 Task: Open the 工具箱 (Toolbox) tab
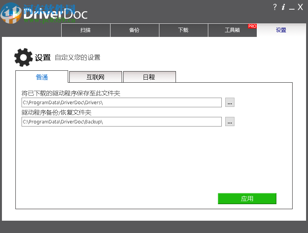pos(233,30)
